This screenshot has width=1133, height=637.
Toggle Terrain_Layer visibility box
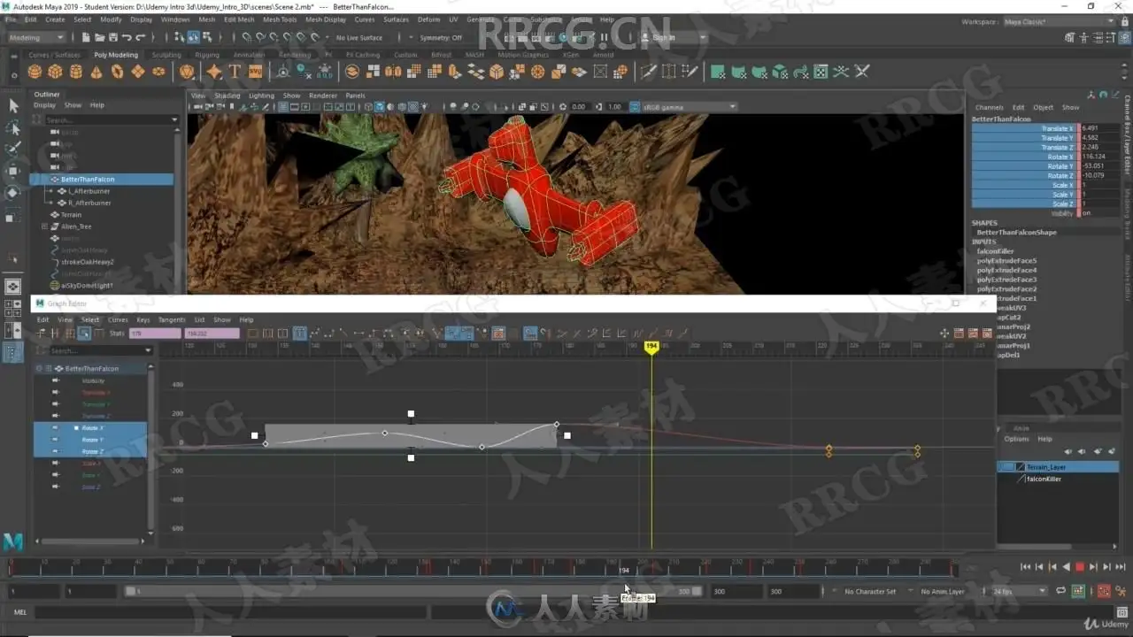coord(1007,466)
